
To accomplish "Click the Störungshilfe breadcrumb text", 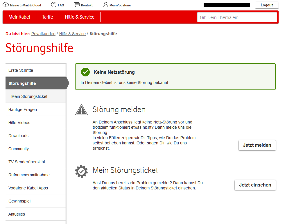I will click(103, 34).
